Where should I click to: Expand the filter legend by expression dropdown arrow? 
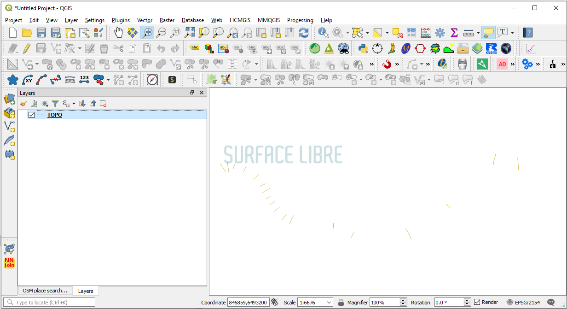point(74,104)
